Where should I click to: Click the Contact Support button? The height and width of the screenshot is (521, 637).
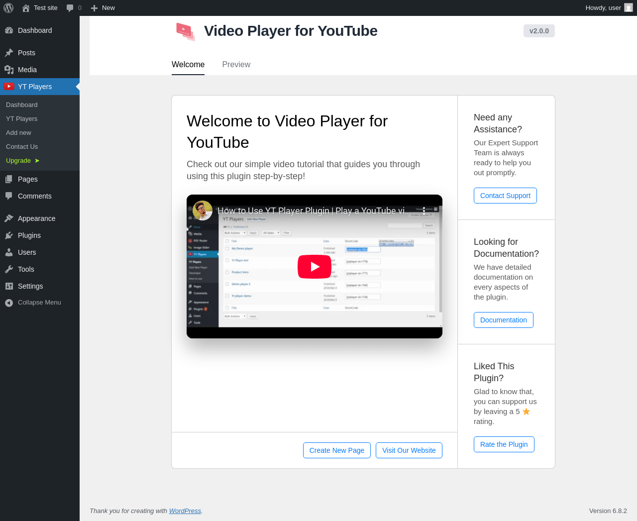point(505,196)
